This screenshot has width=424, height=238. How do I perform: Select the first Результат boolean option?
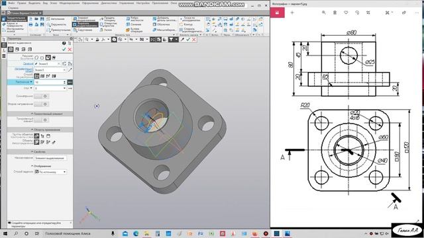point(36,58)
